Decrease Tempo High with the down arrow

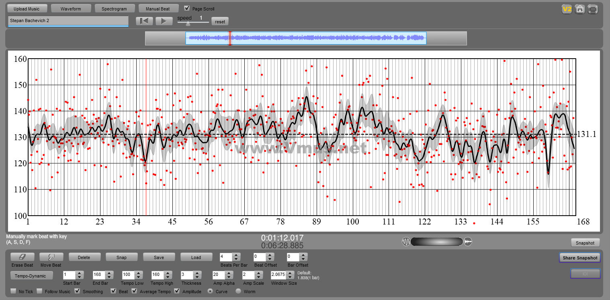[x=168, y=278]
